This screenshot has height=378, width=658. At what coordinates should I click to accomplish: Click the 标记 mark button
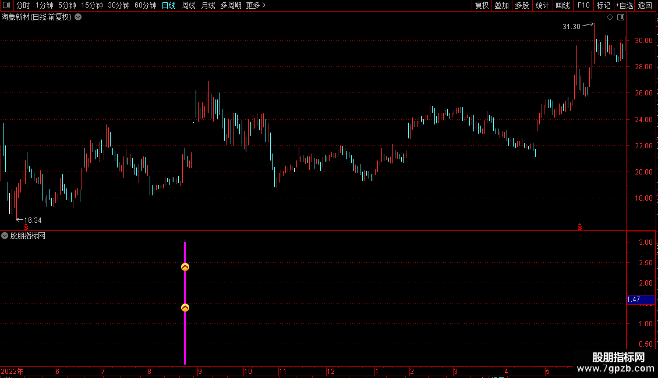click(x=603, y=5)
